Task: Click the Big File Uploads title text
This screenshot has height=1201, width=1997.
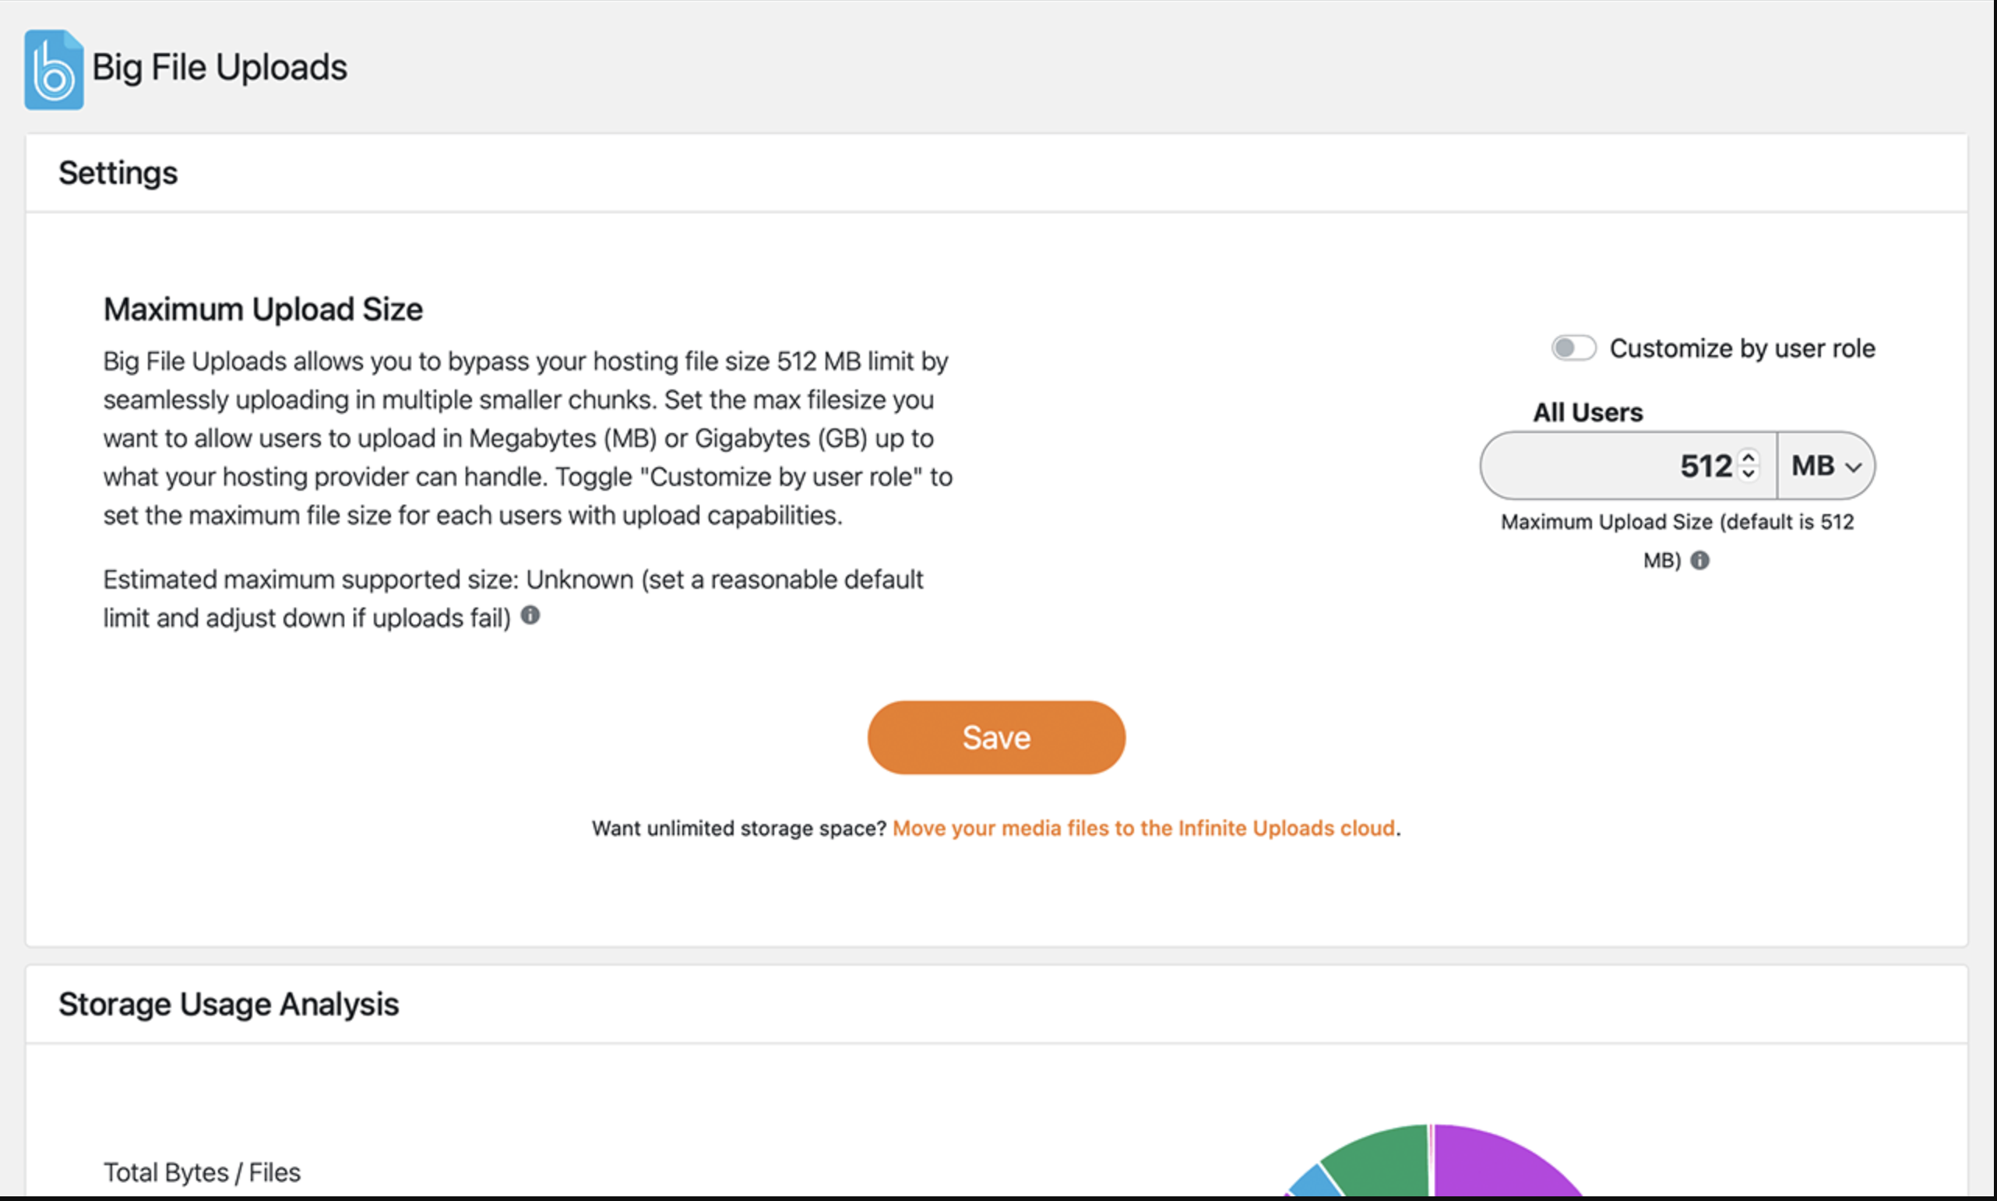Action: pos(220,67)
